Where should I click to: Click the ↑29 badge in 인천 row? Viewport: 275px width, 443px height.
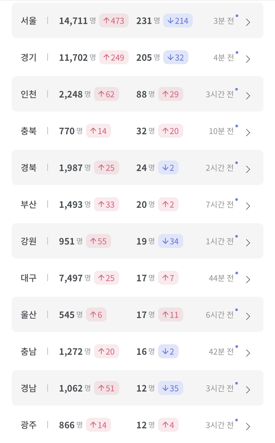pyautogui.click(x=171, y=94)
